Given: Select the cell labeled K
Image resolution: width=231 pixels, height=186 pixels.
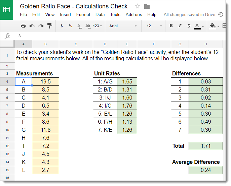Looking at the screenshot, I should click(x=24, y=162).
